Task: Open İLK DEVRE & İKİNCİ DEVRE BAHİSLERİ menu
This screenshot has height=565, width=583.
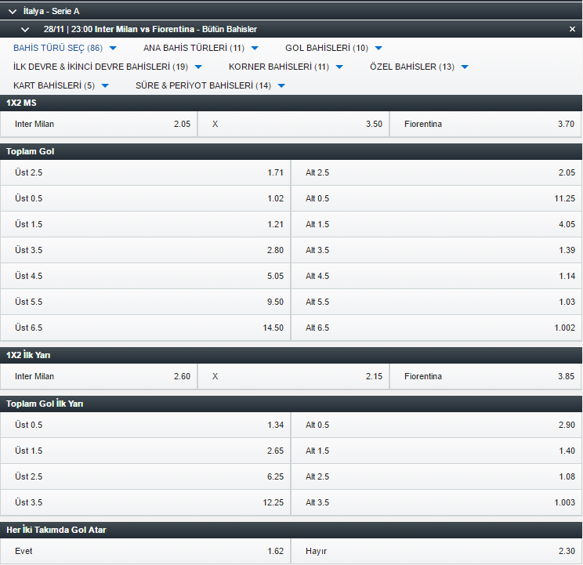Action: coord(107,67)
